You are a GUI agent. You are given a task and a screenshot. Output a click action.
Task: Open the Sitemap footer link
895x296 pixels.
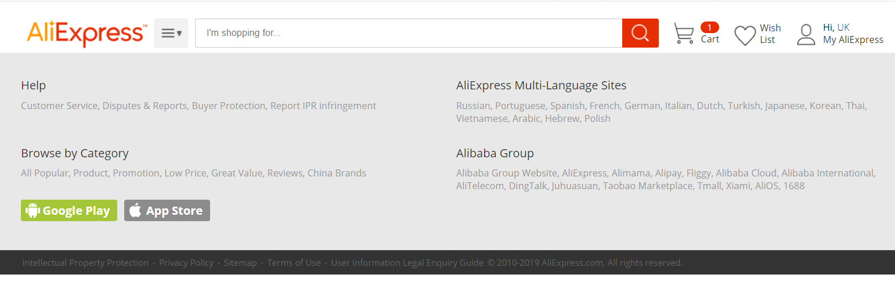point(240,263)
